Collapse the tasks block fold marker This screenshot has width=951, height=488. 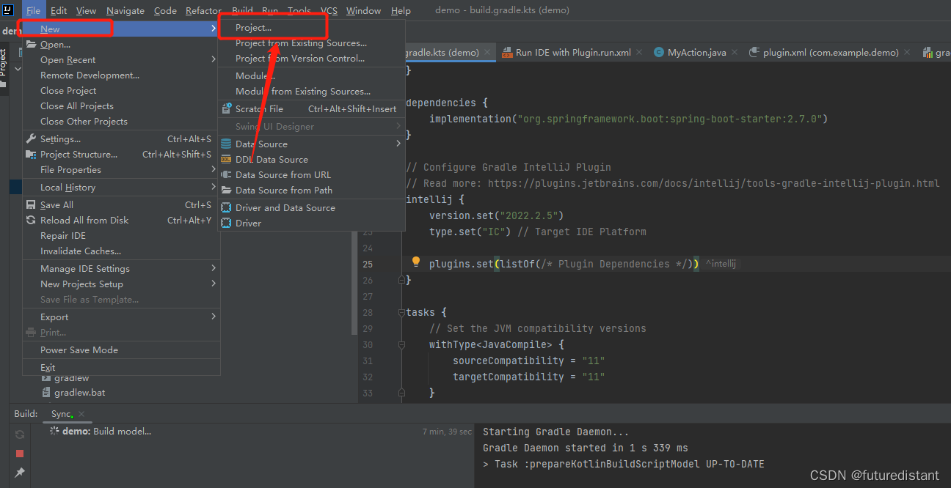coord(402,312)
